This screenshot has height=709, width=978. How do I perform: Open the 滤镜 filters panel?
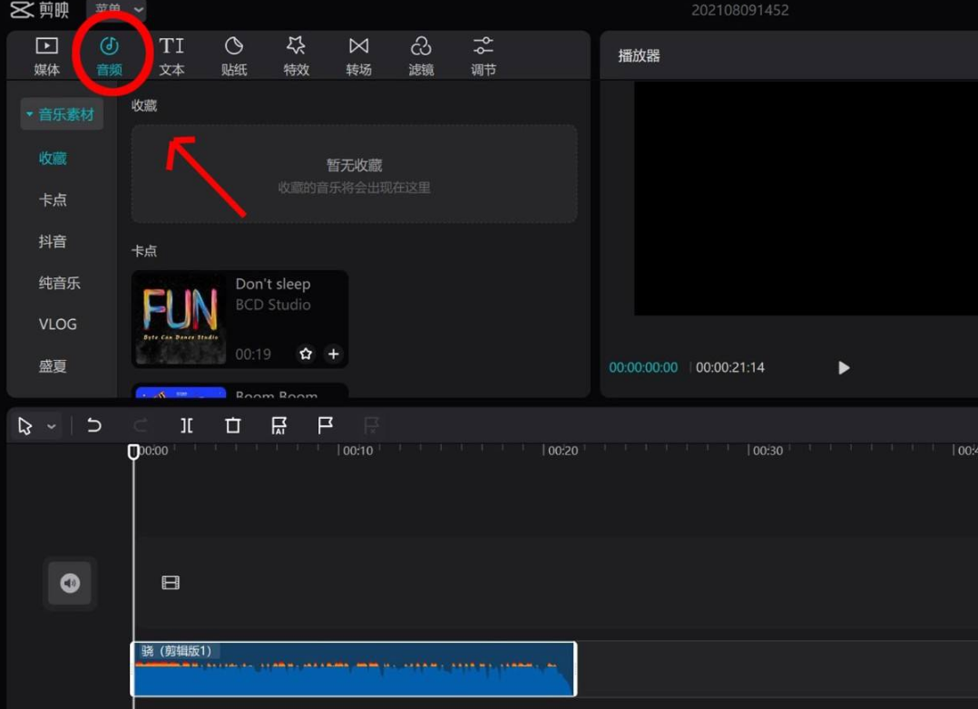tap(421, 54)
